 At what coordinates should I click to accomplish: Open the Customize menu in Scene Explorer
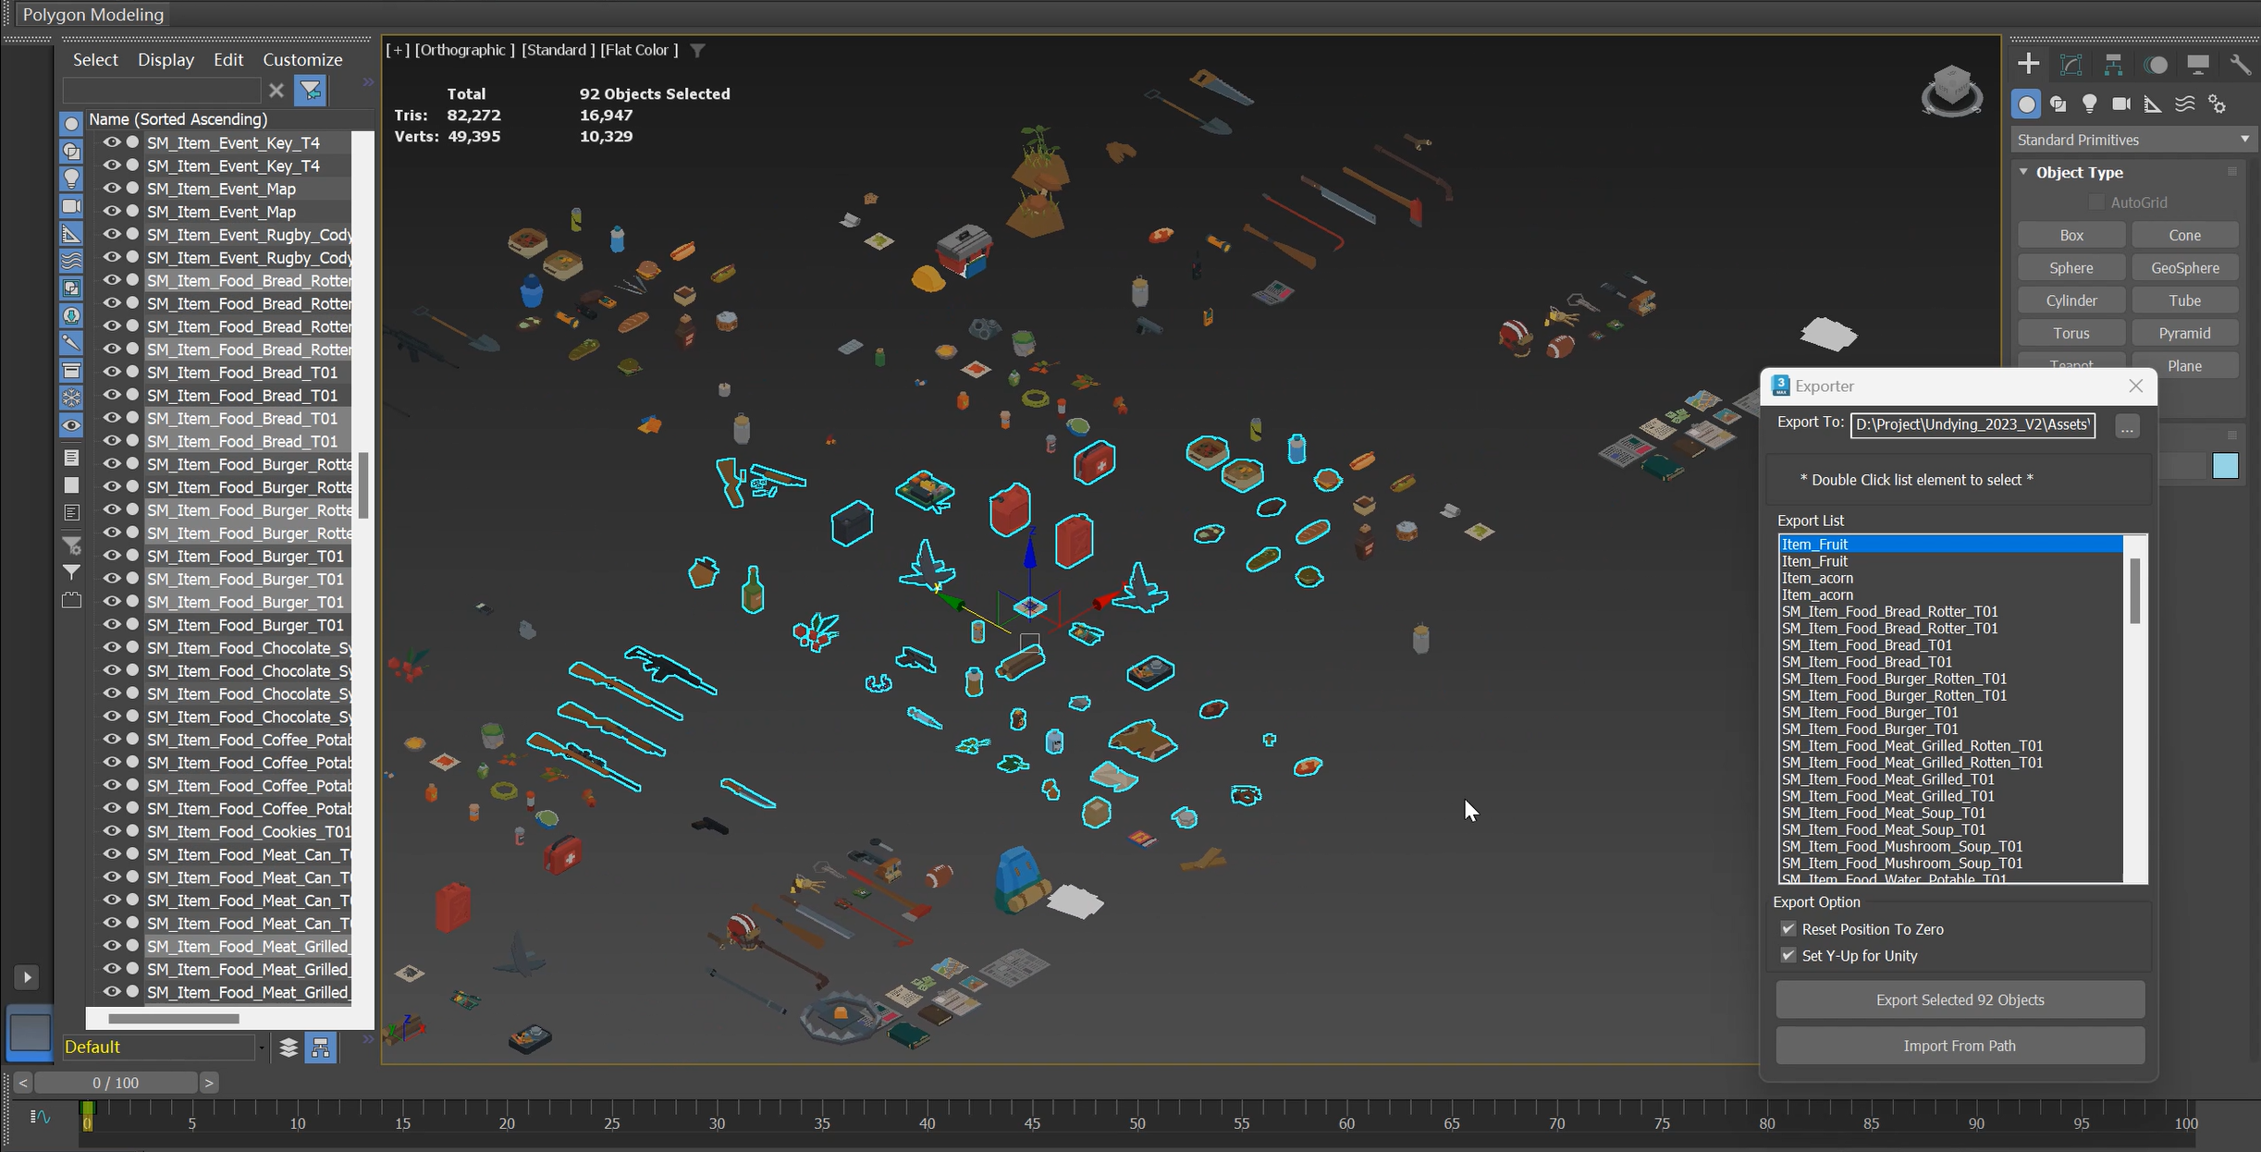[x=302, y=59]
